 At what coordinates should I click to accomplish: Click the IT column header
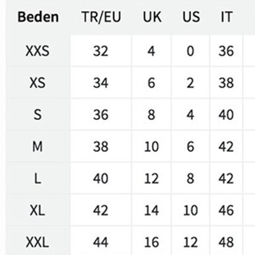pos(226,17)
